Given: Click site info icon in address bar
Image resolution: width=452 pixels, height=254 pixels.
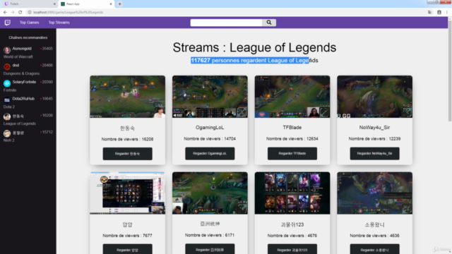Looking at the screenshot, I should (30, 13).
